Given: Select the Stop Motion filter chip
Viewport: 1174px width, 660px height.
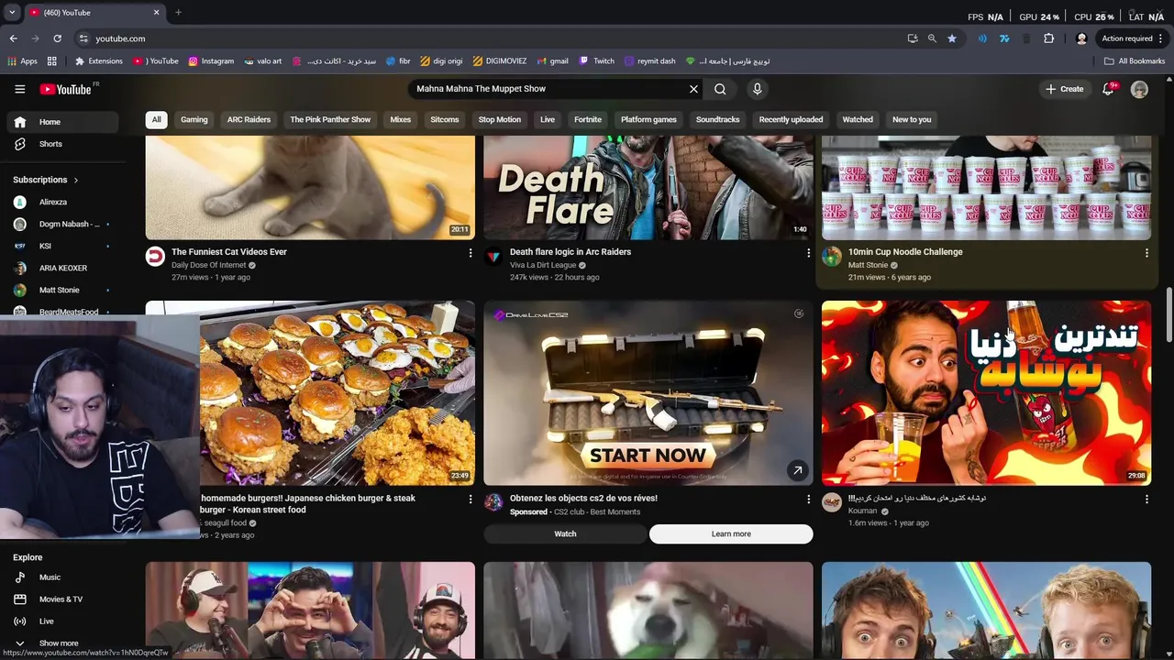Looking at the screenshot, I should pos(499,119).
